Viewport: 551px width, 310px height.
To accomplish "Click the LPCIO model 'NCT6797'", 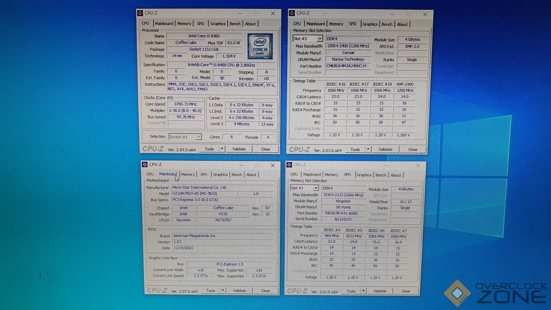I will [223, 220].
